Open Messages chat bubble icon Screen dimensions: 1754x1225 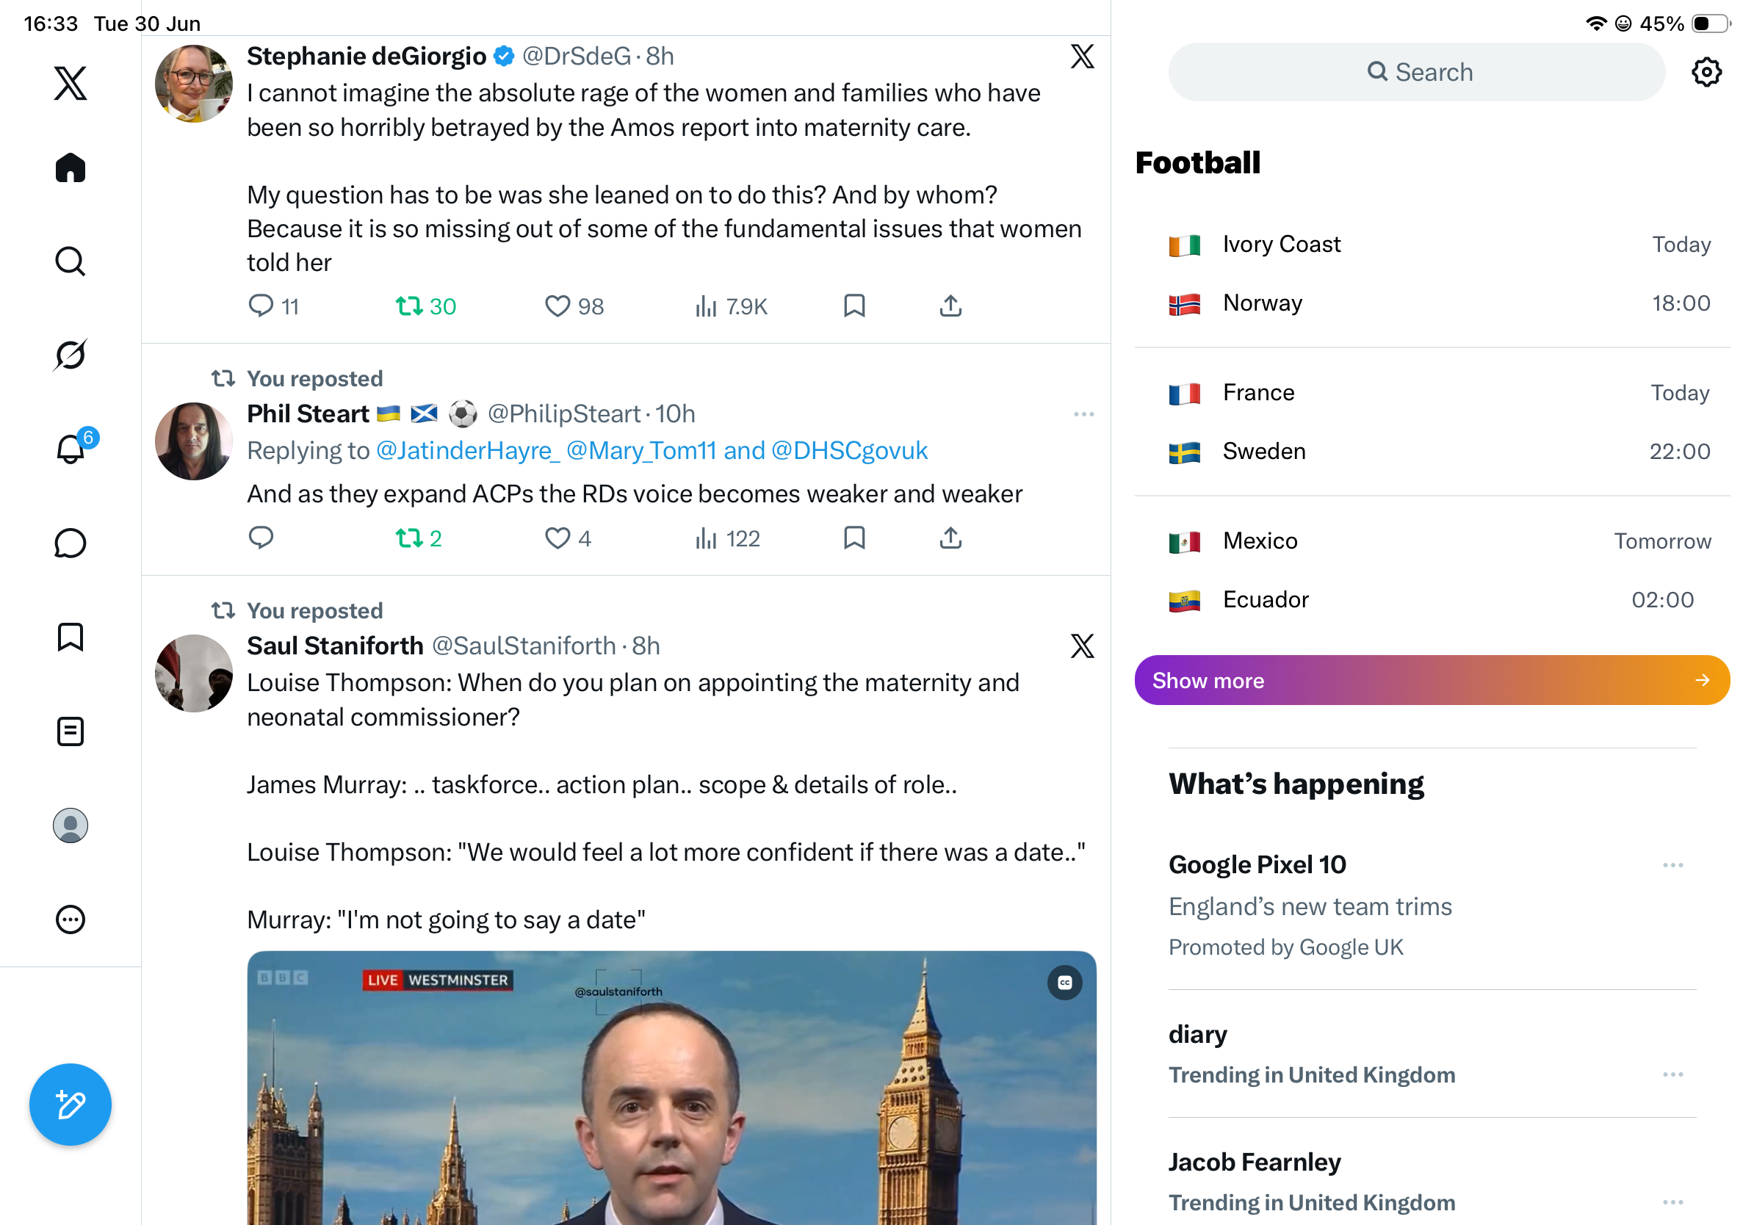click(71, 543)
